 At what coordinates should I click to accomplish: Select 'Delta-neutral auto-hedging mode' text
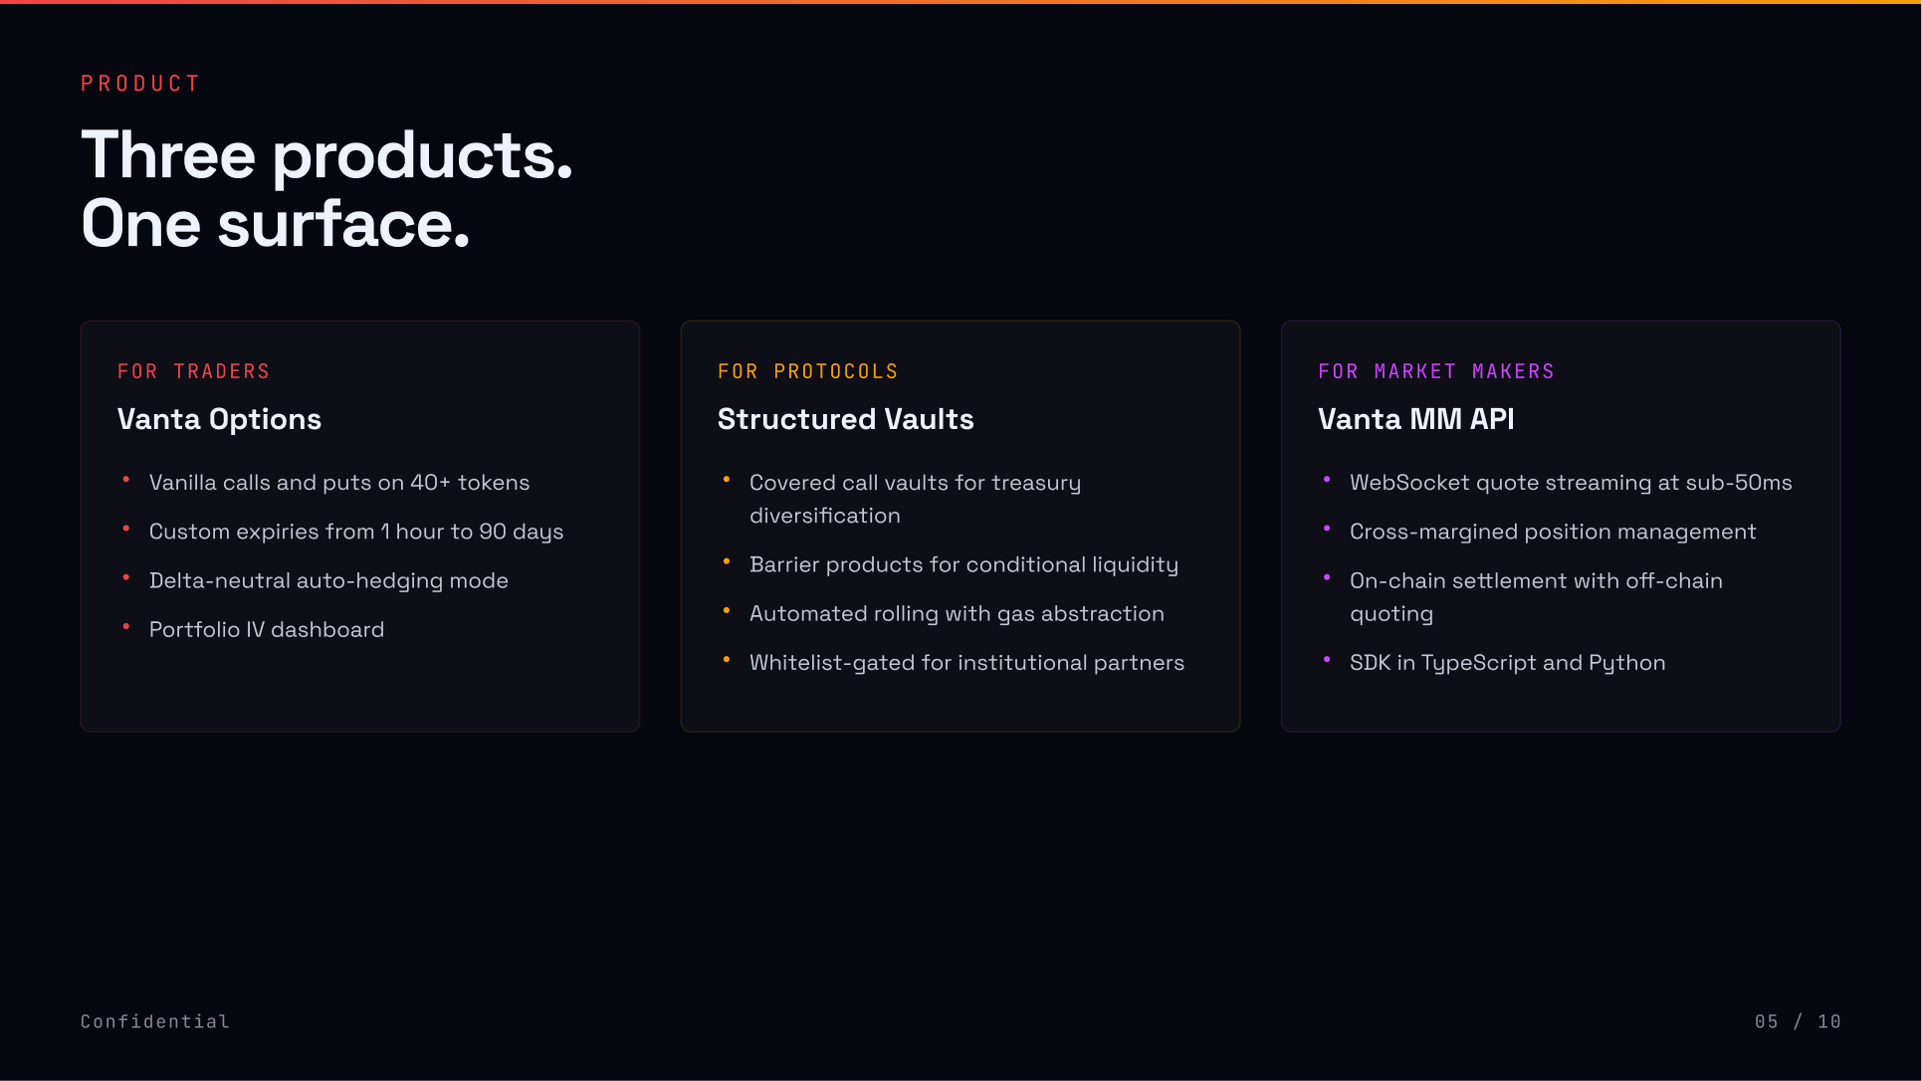coord(328,580)
